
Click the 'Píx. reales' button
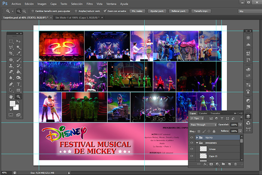[137, 11]
